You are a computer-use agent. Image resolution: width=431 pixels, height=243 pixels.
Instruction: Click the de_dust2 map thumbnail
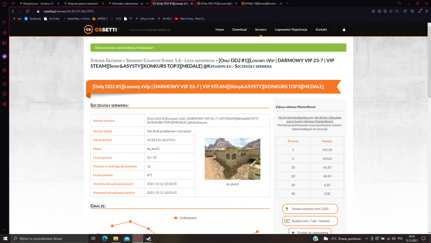(232, 159)
